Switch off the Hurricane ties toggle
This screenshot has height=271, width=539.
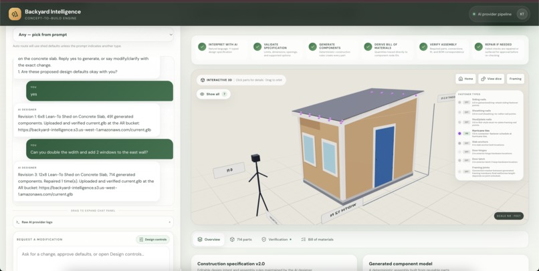tap(466, 133)
